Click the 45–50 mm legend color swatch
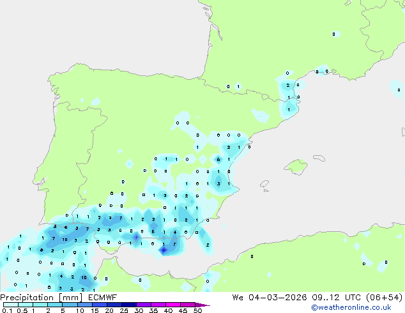405x313 pixels. pos(188,305)
